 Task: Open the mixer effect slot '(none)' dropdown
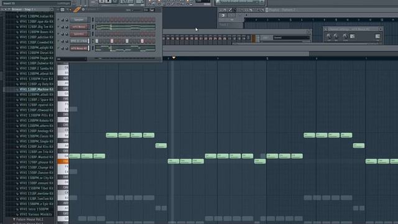point(291,37)
